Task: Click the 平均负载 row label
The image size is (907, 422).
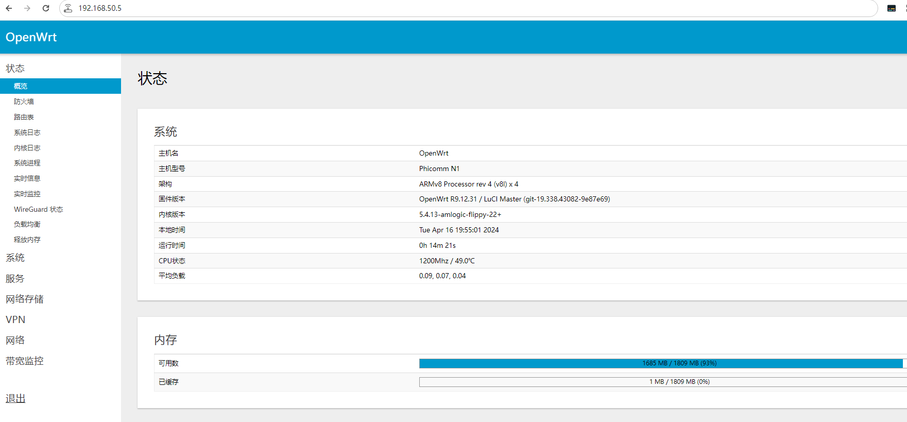Action: (172, 276)
